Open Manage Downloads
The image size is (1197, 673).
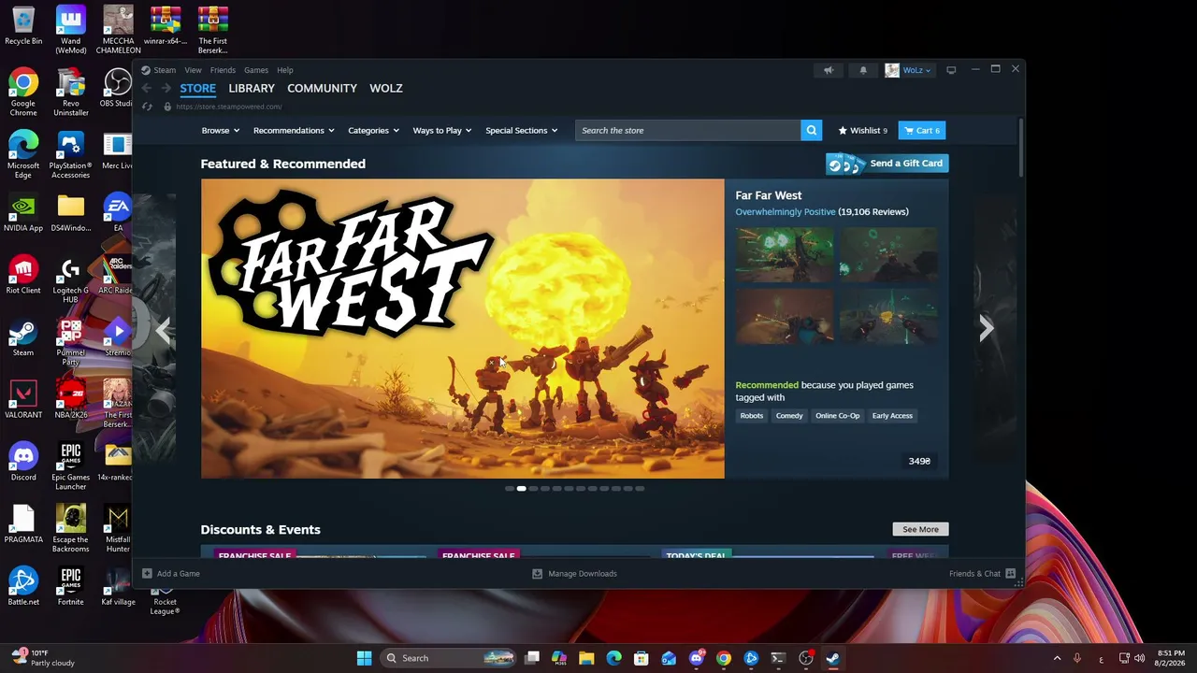(x=574, y=574)
